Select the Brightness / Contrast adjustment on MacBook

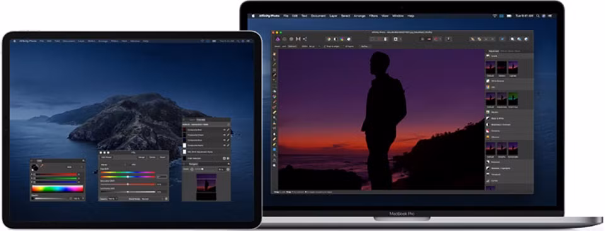[x=509, y=125]
